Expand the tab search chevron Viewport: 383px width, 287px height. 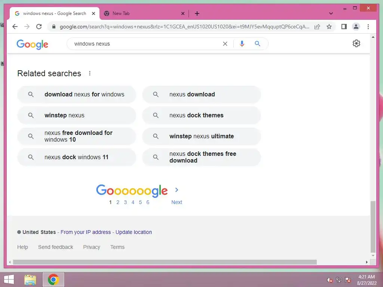[331, 13]
